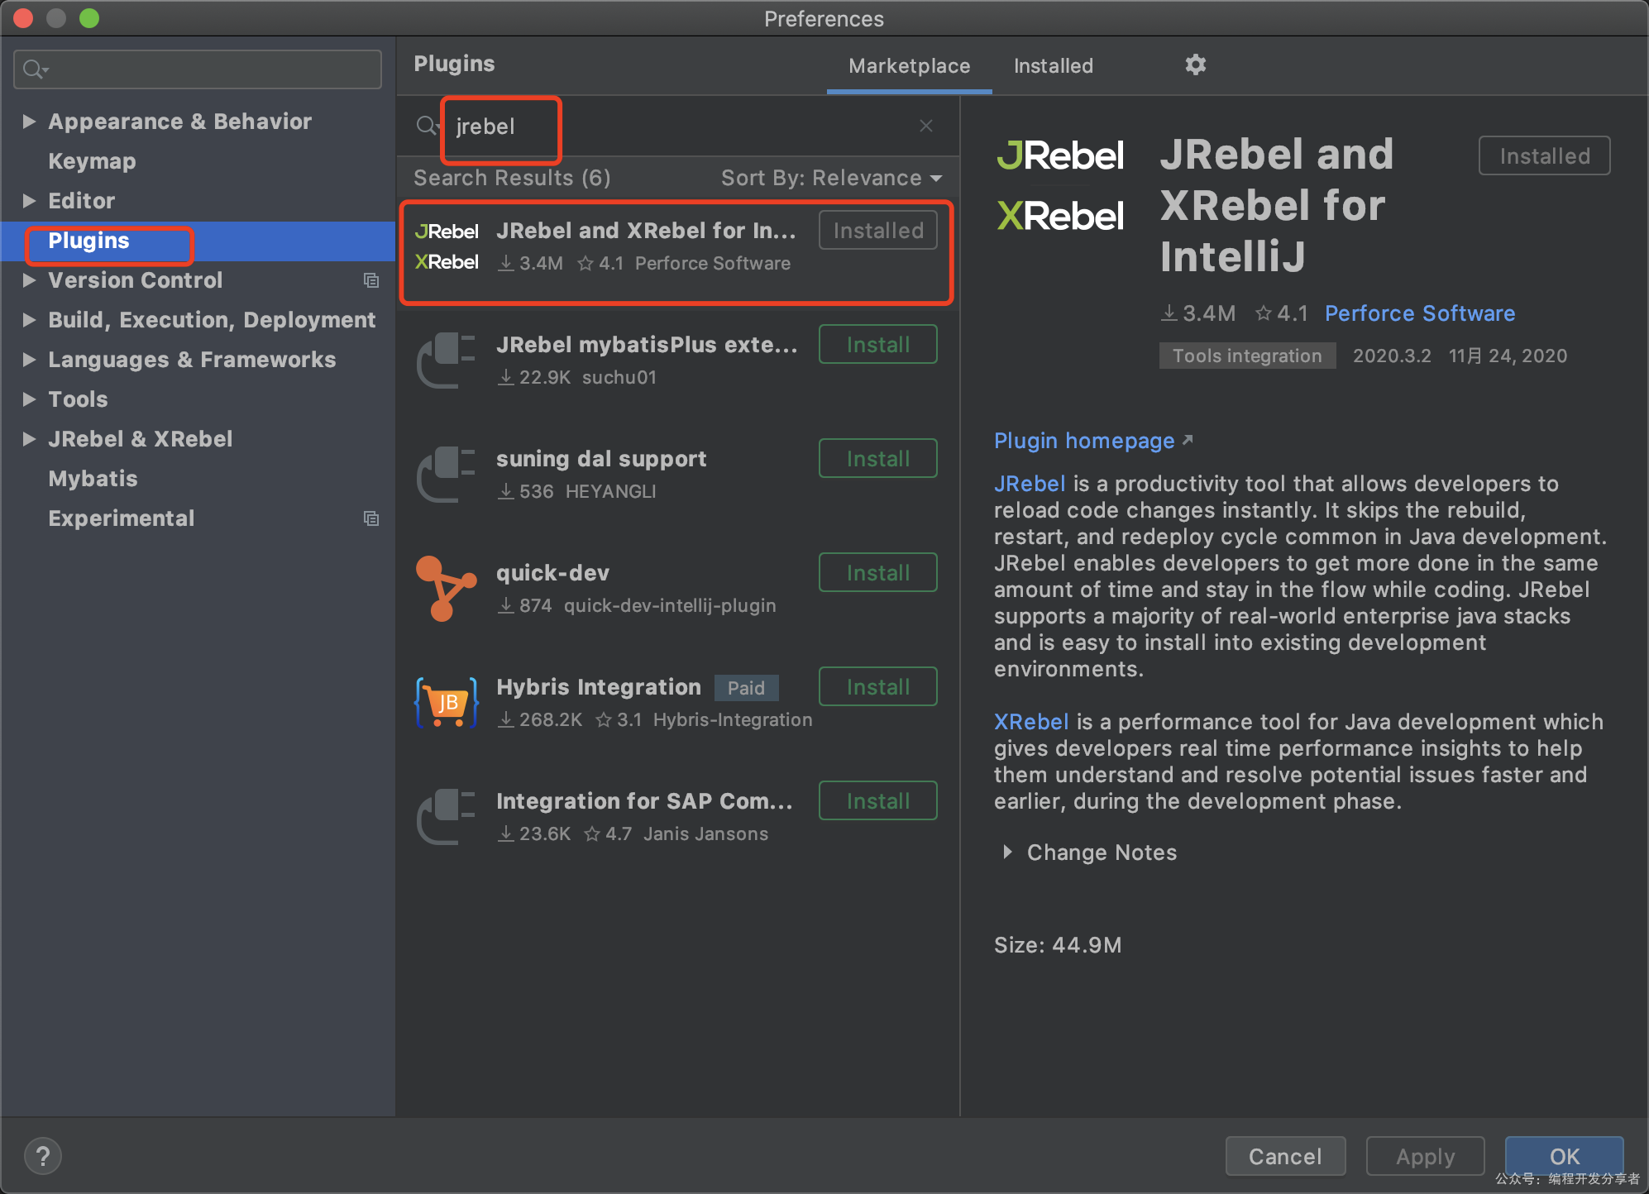
Task: Install Hybris Integration plugin
Action: [877, 686]
